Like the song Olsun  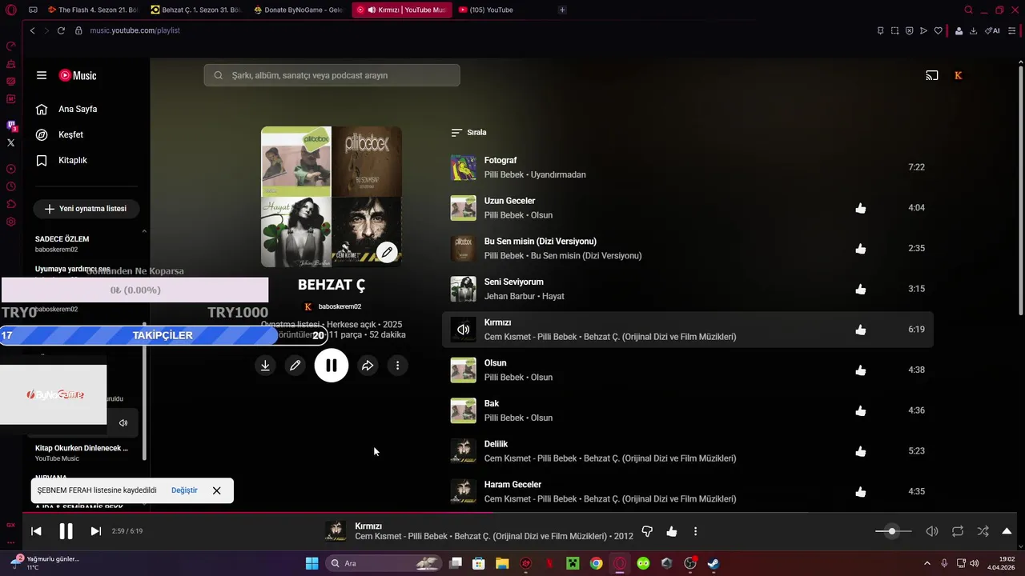[x=861, y=370]
